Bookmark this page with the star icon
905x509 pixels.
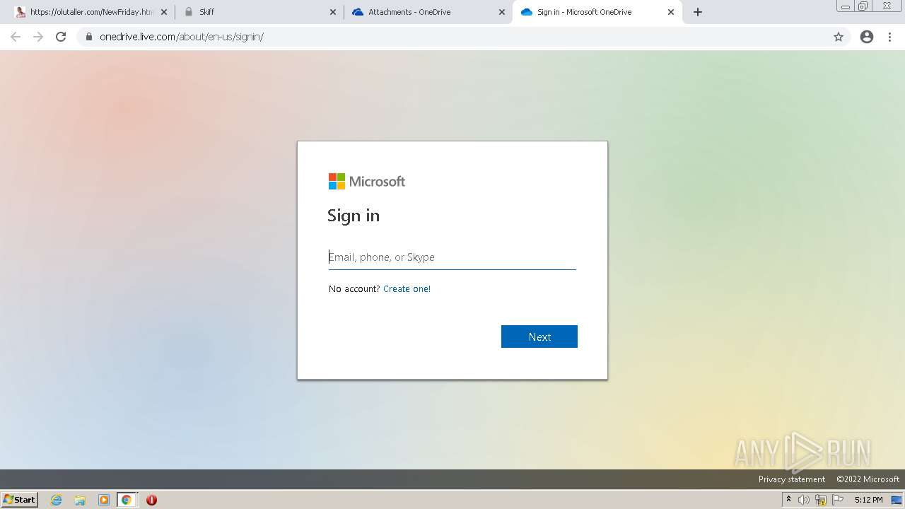click(x=839, y=37)
